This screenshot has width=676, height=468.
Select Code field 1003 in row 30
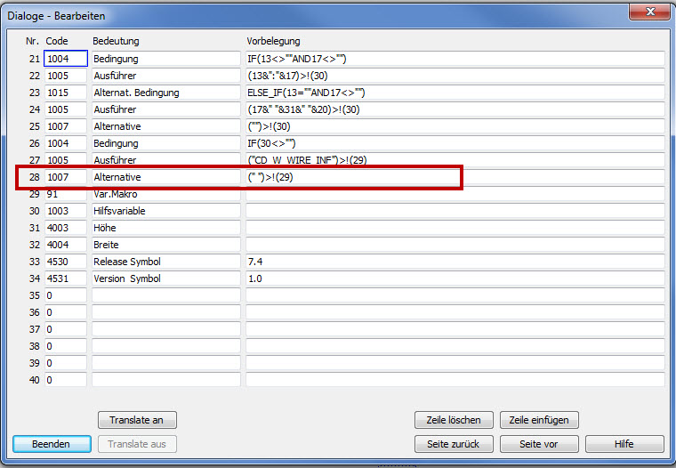[x=66, y=211]
